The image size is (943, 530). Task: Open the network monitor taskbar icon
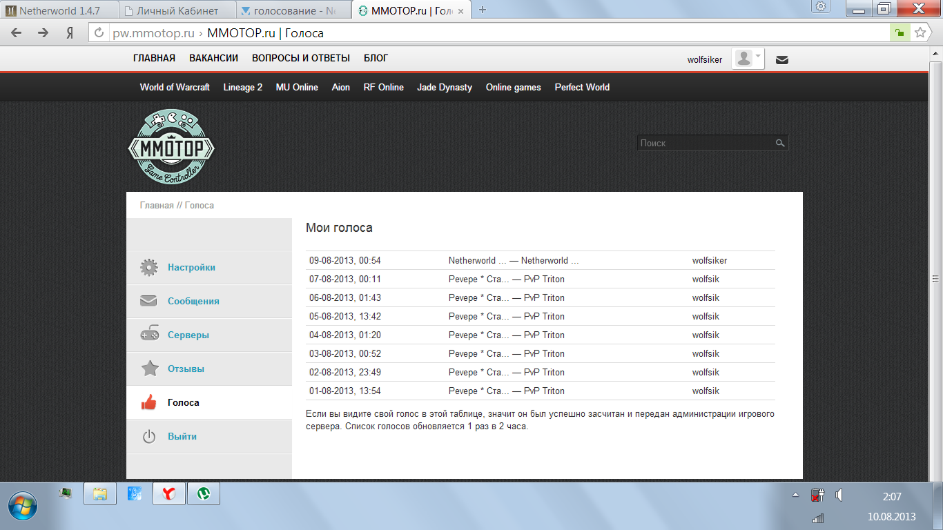tap(66, 493)
